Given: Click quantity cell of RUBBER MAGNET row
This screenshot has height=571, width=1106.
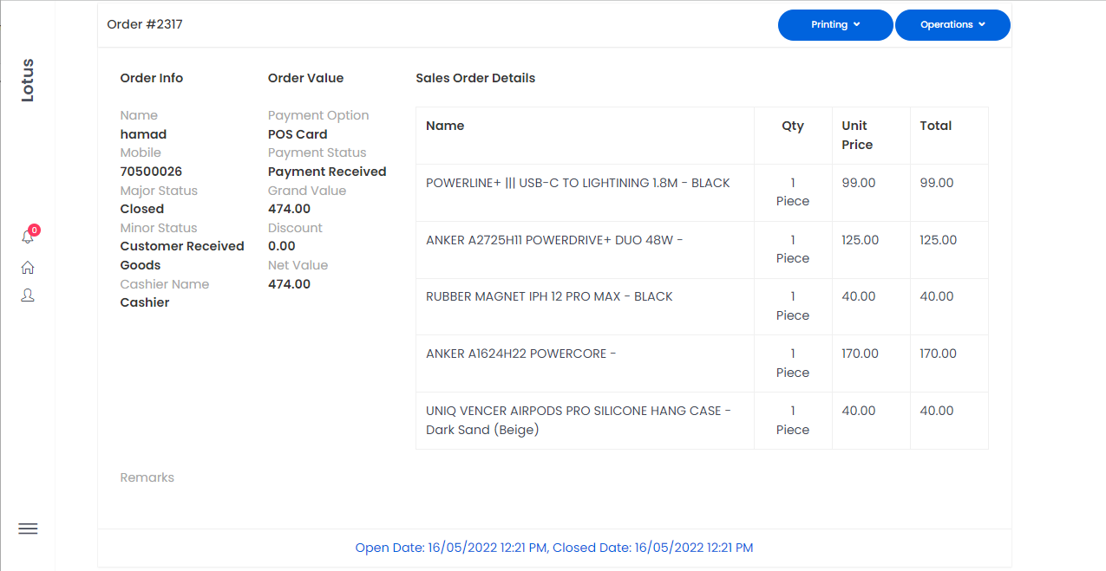Looking at the screenshot, I should coord(793,306).
